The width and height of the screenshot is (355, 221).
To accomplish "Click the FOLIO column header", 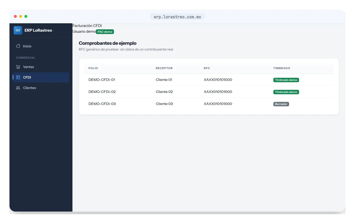I will tap(93, 68).
